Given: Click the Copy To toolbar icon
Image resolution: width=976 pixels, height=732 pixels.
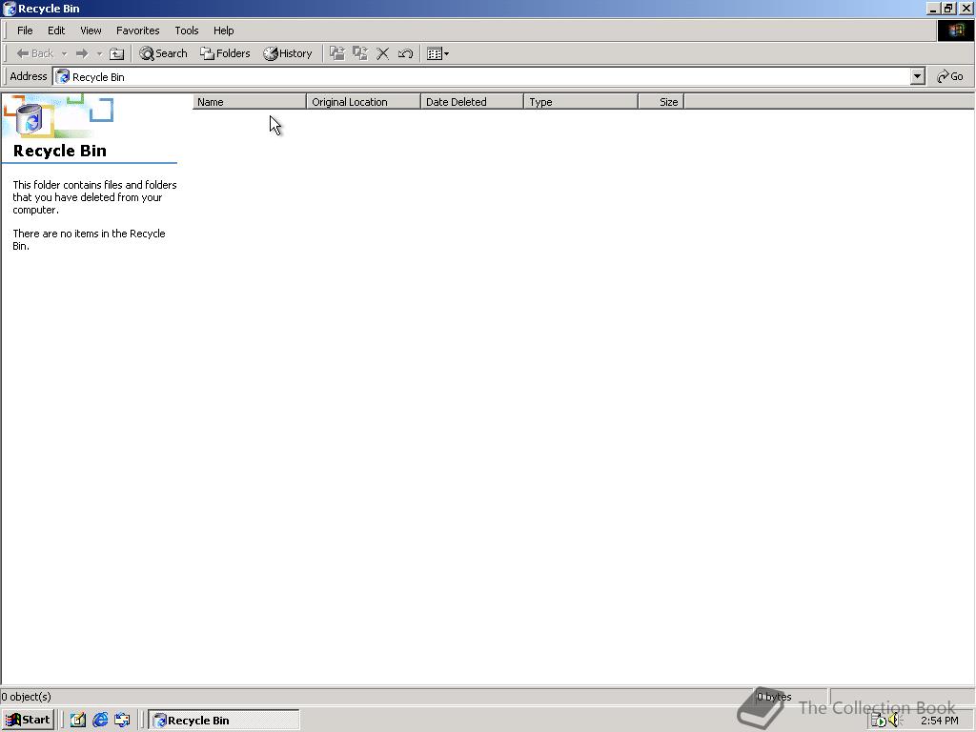Looking at the screenshot, I should [359, 53].
